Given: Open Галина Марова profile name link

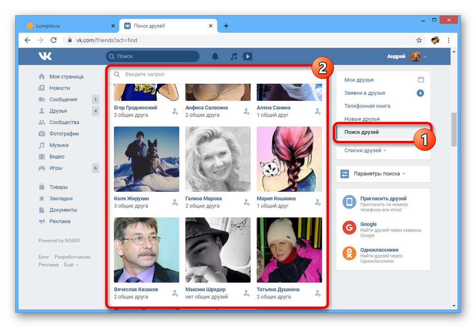Looking at the screenshot, I should pos(203,199).
